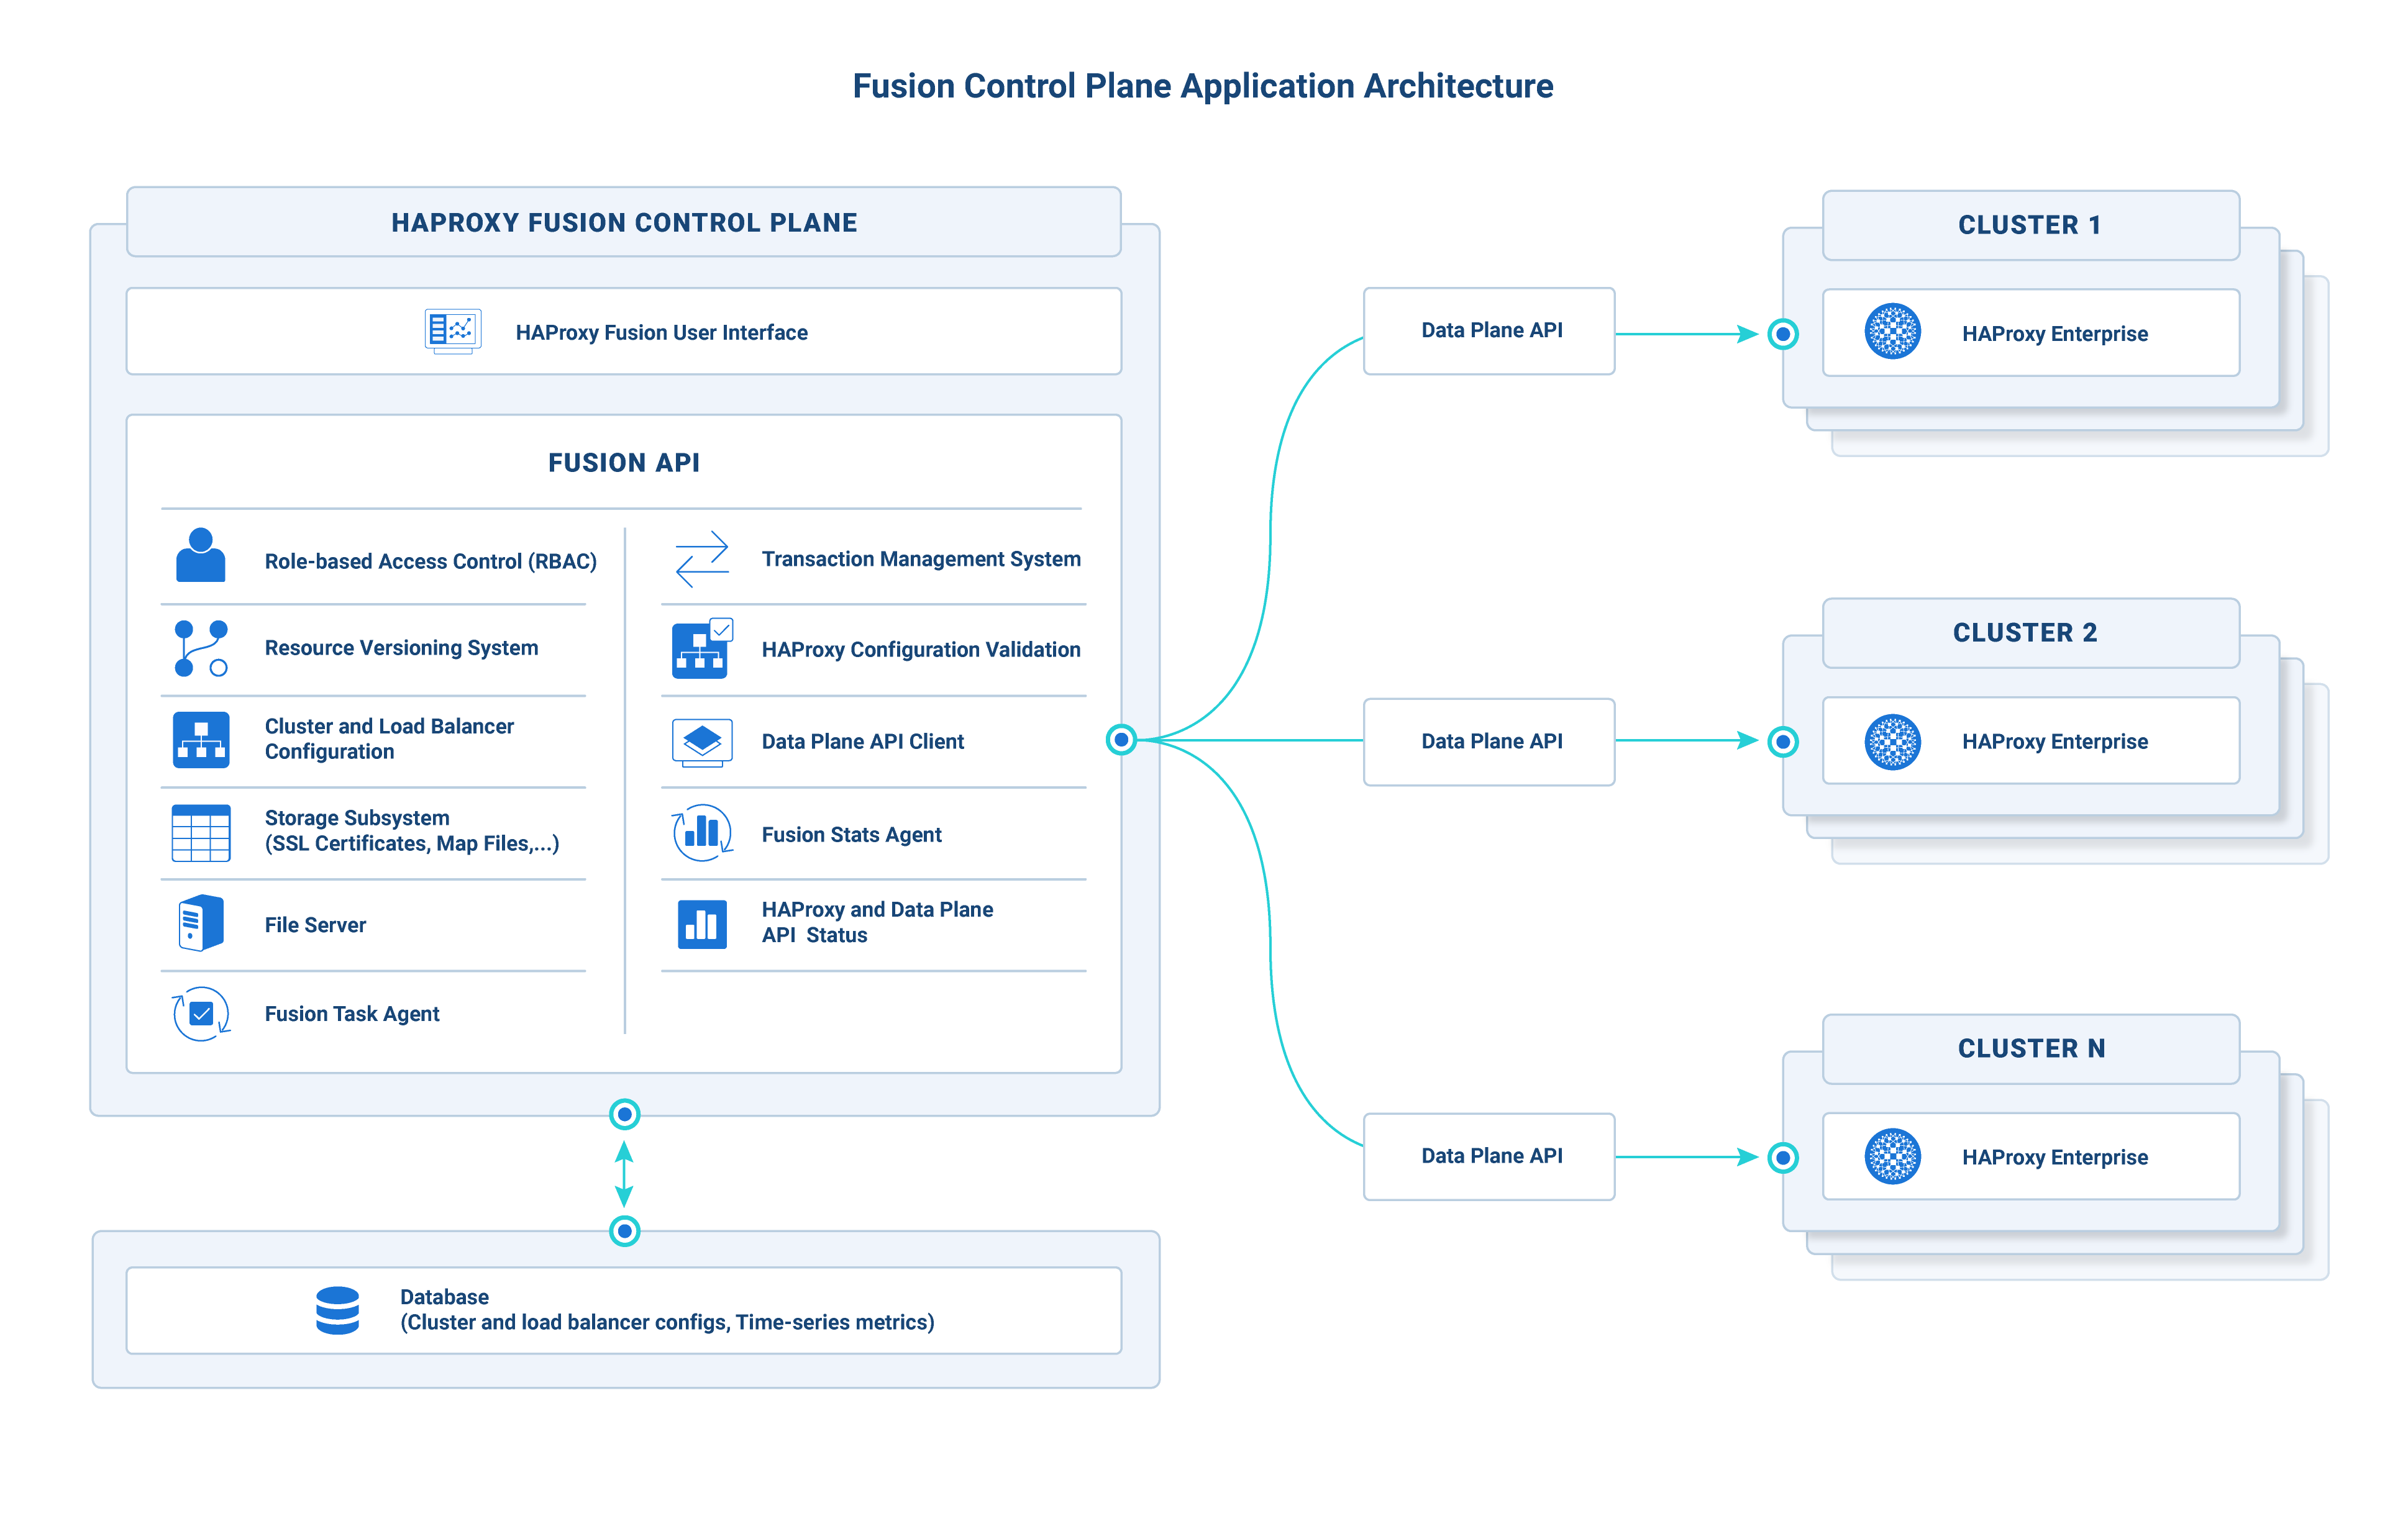The width and height of the screenshot is (2408, 1534).
Task: Click the Storage Subsystem table icon
Action: pyautogui.click(x=201, y=832)
